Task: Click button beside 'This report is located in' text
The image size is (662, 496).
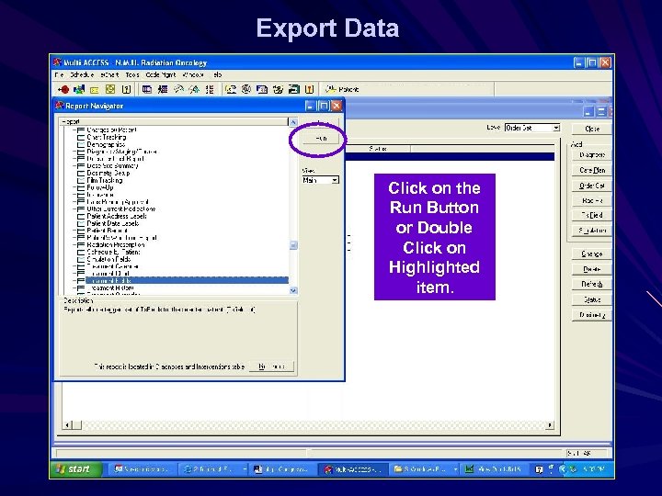Action: (x=271, y=366)
